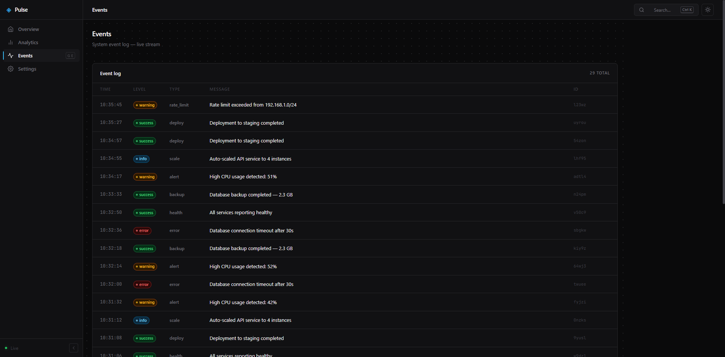725x357 pixels.
Task: Select 'High CPU usage detected: 42%' message
Action: 243,302
